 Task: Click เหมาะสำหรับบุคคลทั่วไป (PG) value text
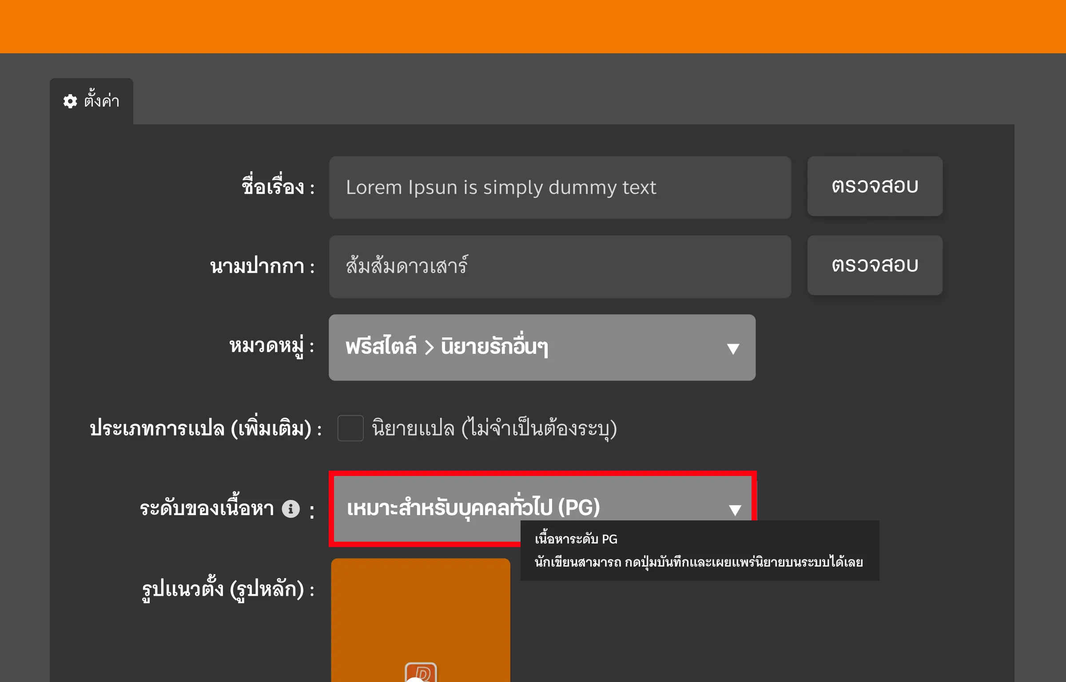point(472,508)
